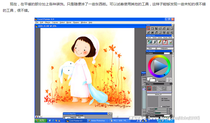Open the Variant menu in Brushes palette

(154, 38)
